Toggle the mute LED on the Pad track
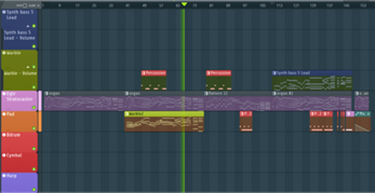This screenshot has width=375, height=193. pyautogui.click(x=34, y=129)
